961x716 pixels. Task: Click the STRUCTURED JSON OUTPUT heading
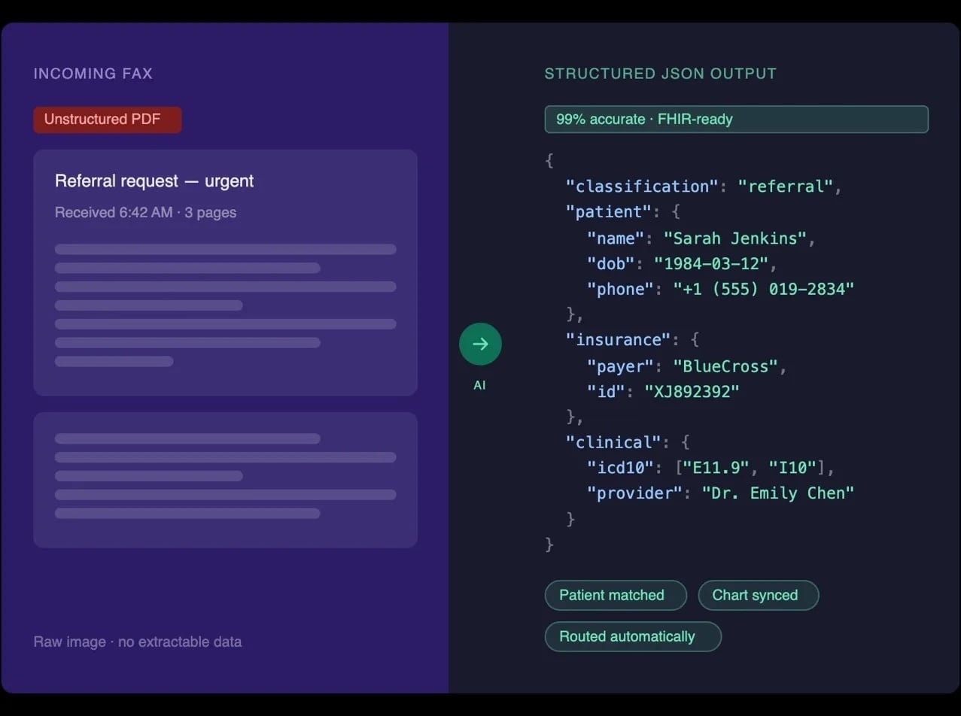661,74
